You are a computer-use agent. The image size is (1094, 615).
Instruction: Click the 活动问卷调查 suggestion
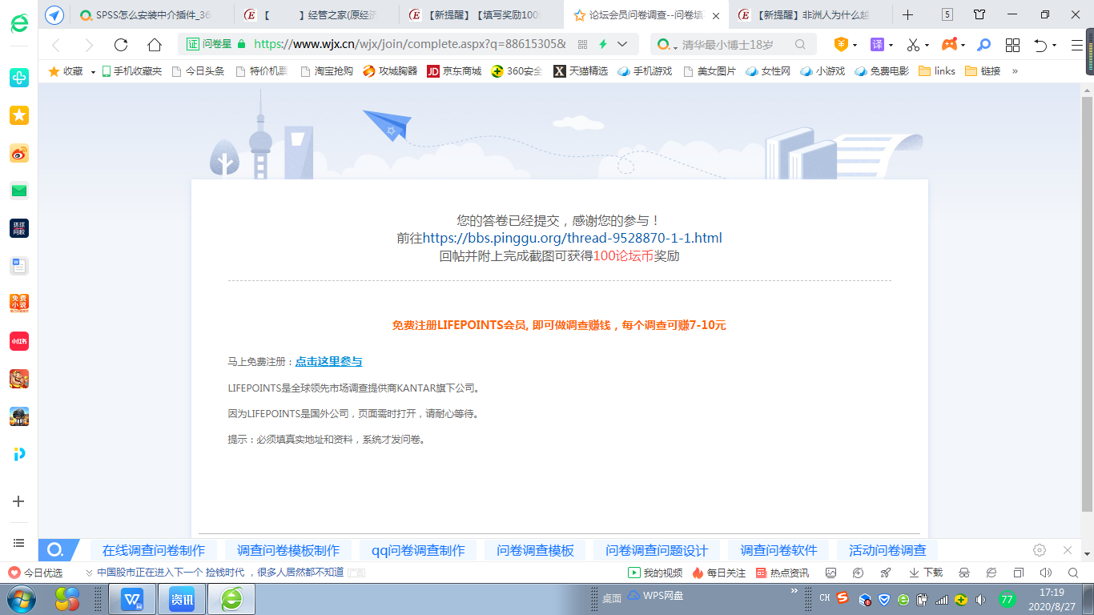(x=887, y=551)
